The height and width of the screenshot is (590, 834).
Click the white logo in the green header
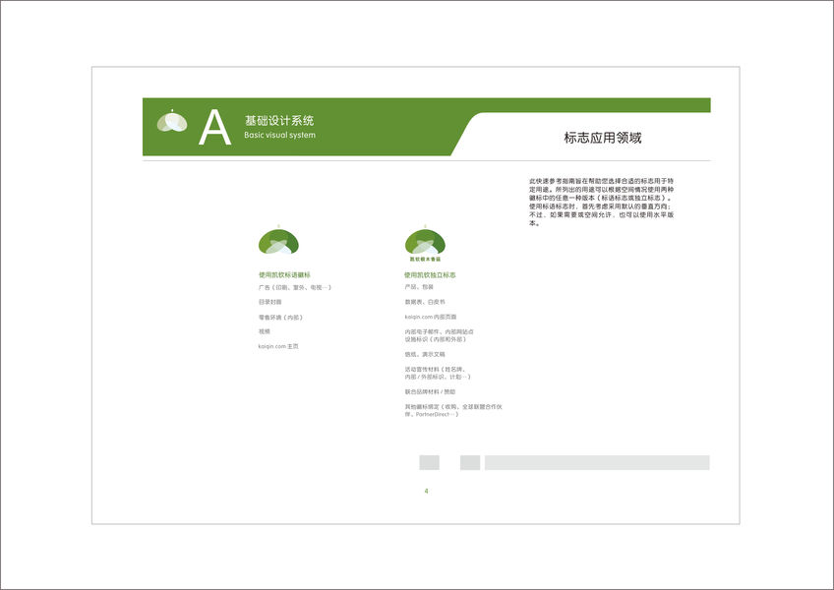pos(172,121)
